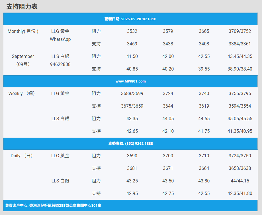262x215 pixels.
Task: Click the WhatsApp number 94622838
Action: 60,64
